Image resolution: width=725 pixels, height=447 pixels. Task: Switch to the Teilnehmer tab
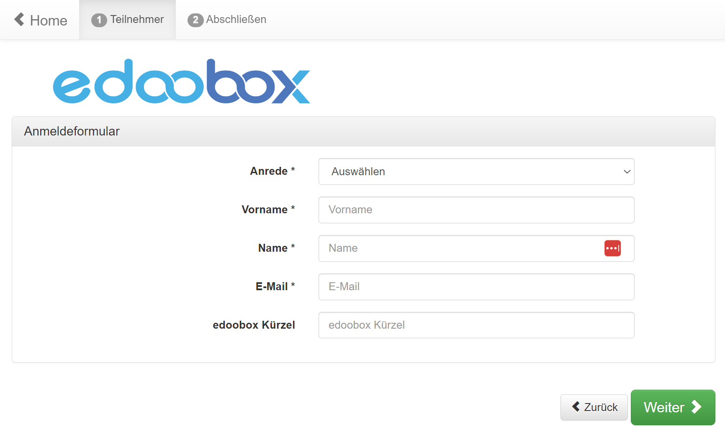coord(137,20)
